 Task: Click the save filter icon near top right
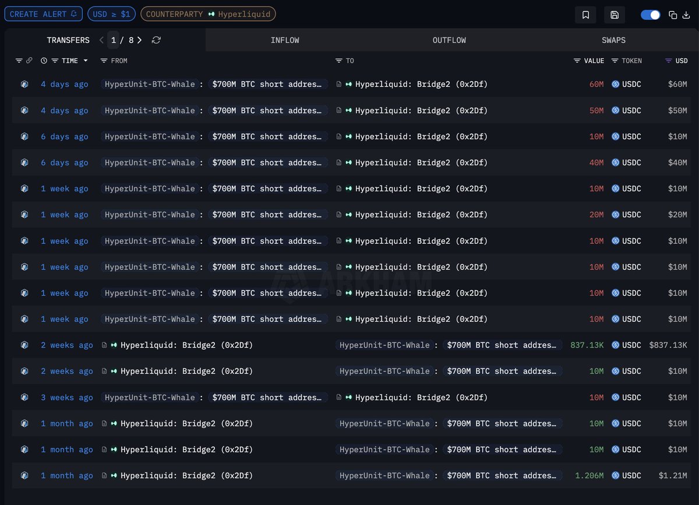pyautogui.click(x=615, y=15)
